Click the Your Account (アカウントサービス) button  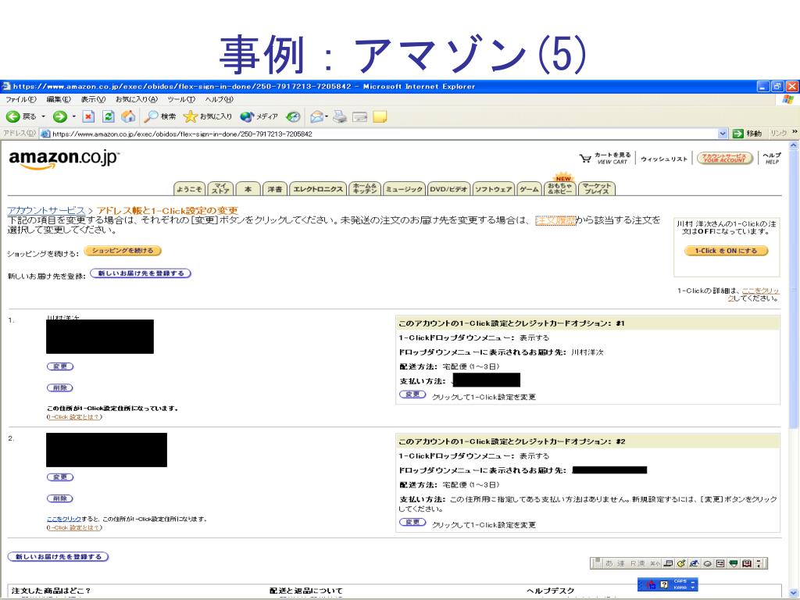(724, 158)
